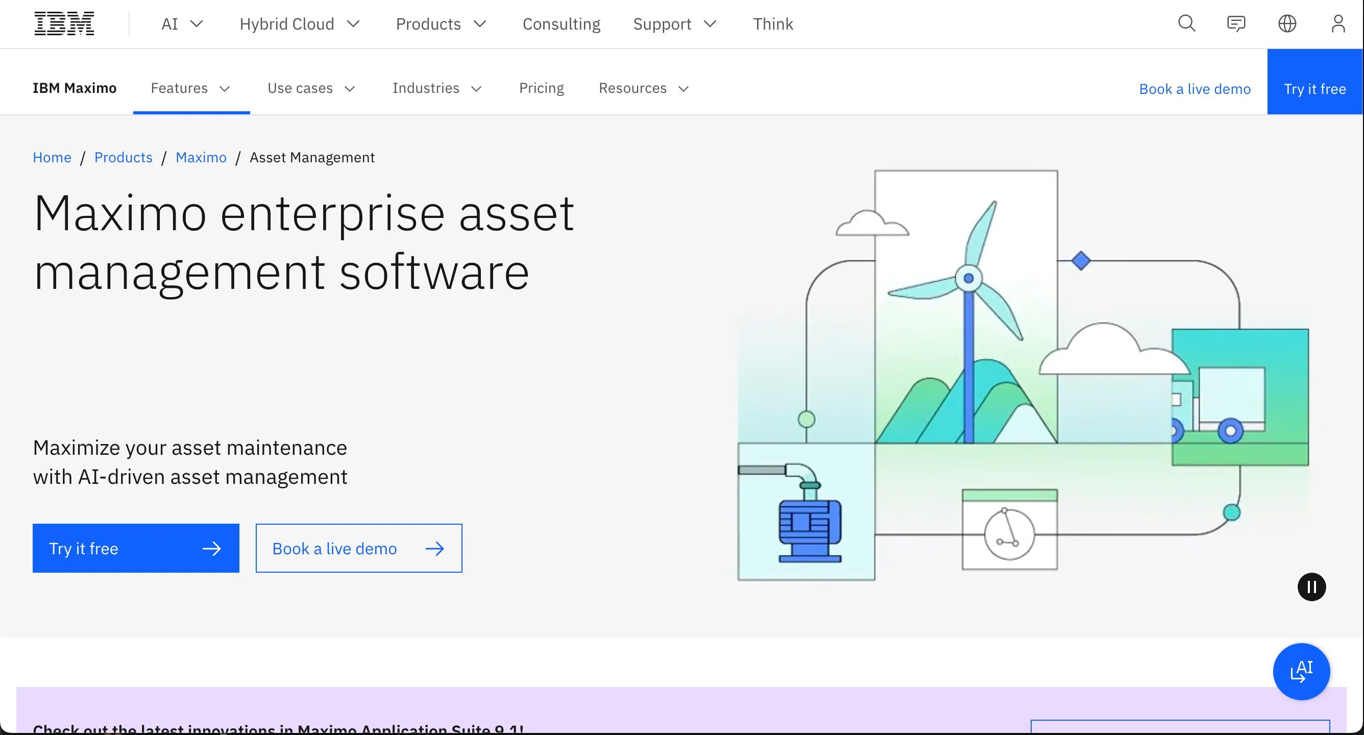
Task: Pause the hero animation
Action: [1311, 587]
